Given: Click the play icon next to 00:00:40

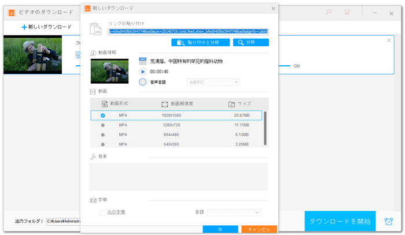Looking at the screenshot, I should tap(142, 71).
